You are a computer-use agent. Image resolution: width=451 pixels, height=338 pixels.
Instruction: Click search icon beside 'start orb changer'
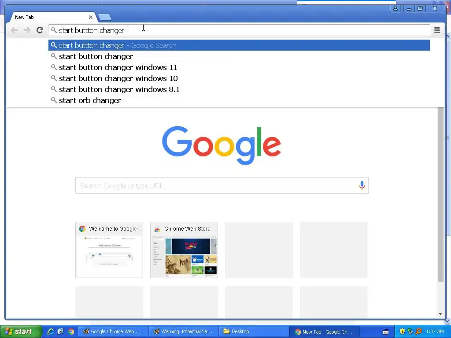click(53, 100)
